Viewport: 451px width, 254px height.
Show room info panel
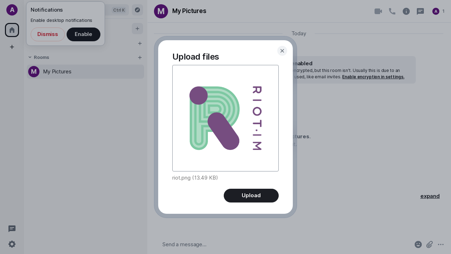coord(406,11)
